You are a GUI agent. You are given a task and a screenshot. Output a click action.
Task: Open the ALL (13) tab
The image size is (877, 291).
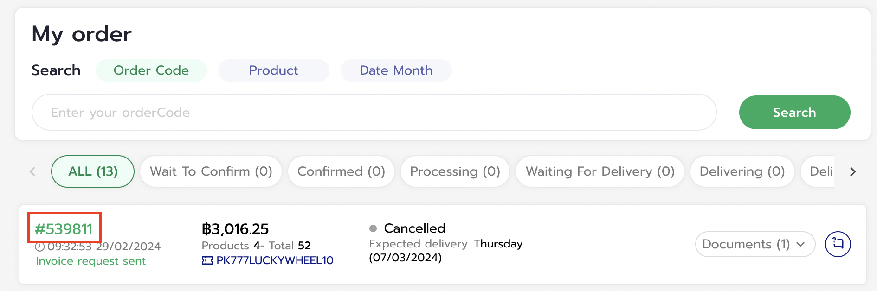93,171
